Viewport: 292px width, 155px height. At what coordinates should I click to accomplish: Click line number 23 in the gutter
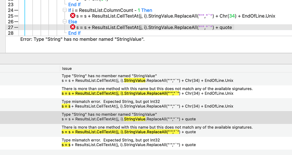click(x=11, y=5)
